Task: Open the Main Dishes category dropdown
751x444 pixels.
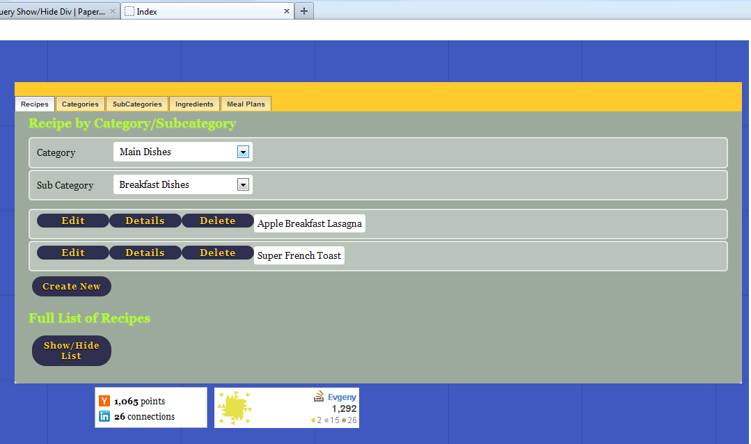Action: 243,151
